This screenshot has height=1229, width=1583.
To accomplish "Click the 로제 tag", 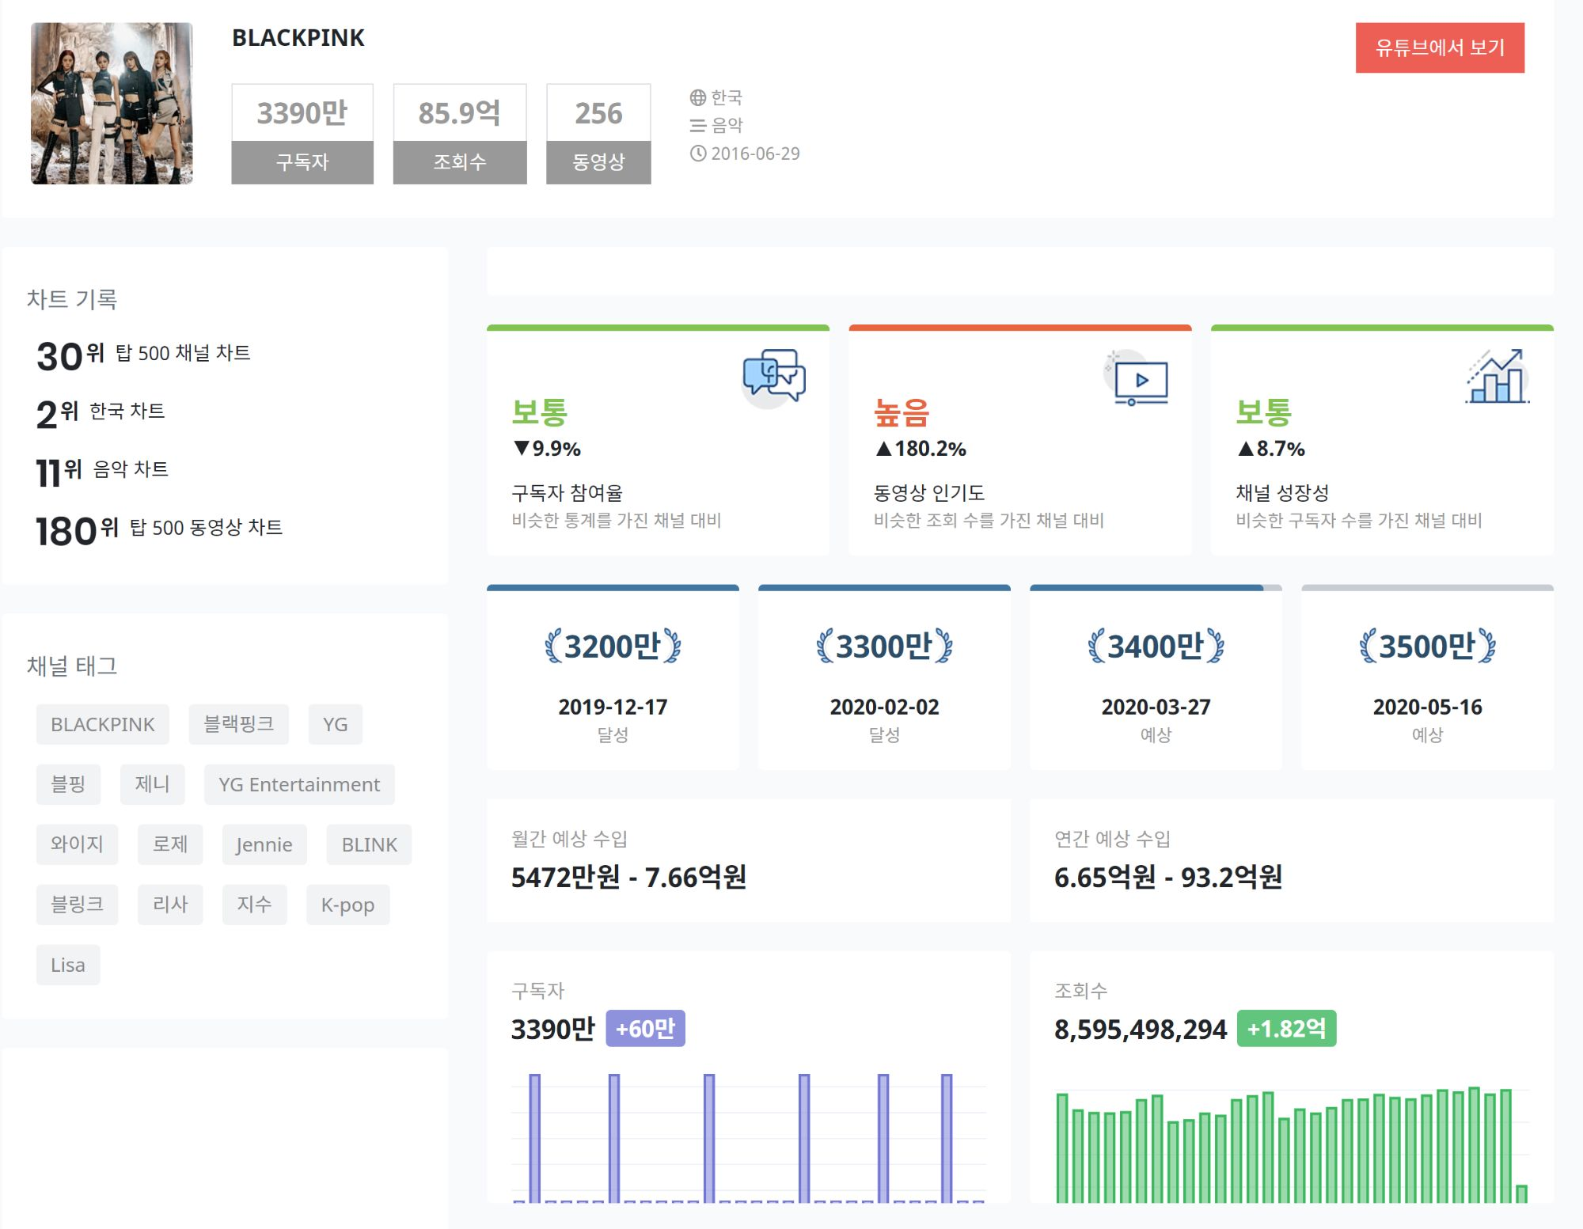I will click(x=170, y=844).
